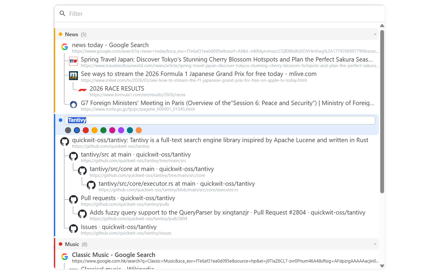Select the Music group header label

pos(72,244)
